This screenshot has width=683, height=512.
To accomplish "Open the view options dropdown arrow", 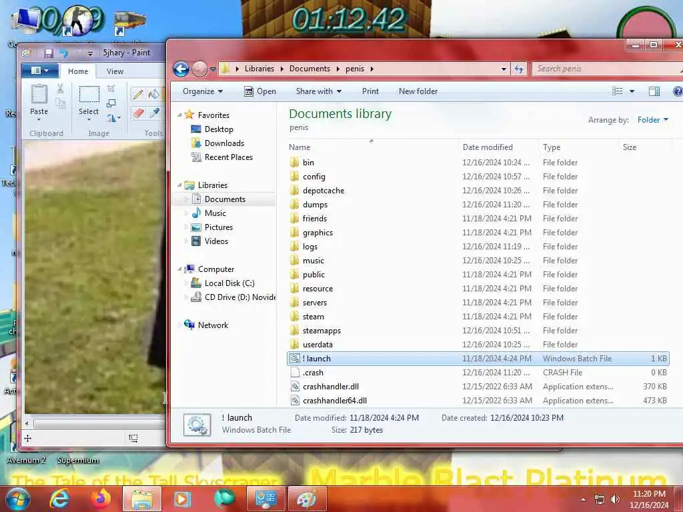I will coord(632,91).
